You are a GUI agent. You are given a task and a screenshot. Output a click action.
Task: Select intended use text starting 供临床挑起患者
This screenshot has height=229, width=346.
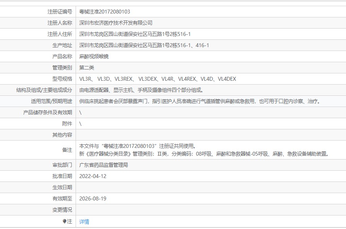tap(200, 101)
